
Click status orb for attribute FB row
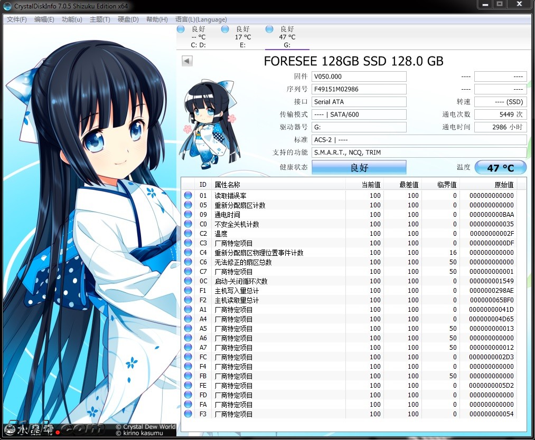tap(188, 376)
